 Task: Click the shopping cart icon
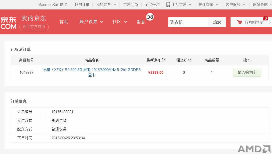point(239,22)
